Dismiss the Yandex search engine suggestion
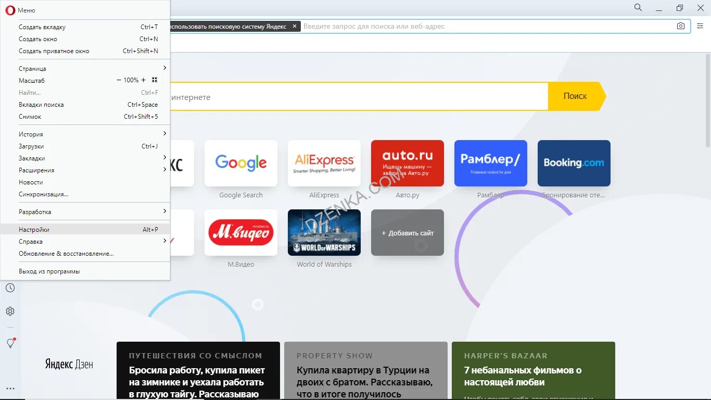 tap(295, 26)
